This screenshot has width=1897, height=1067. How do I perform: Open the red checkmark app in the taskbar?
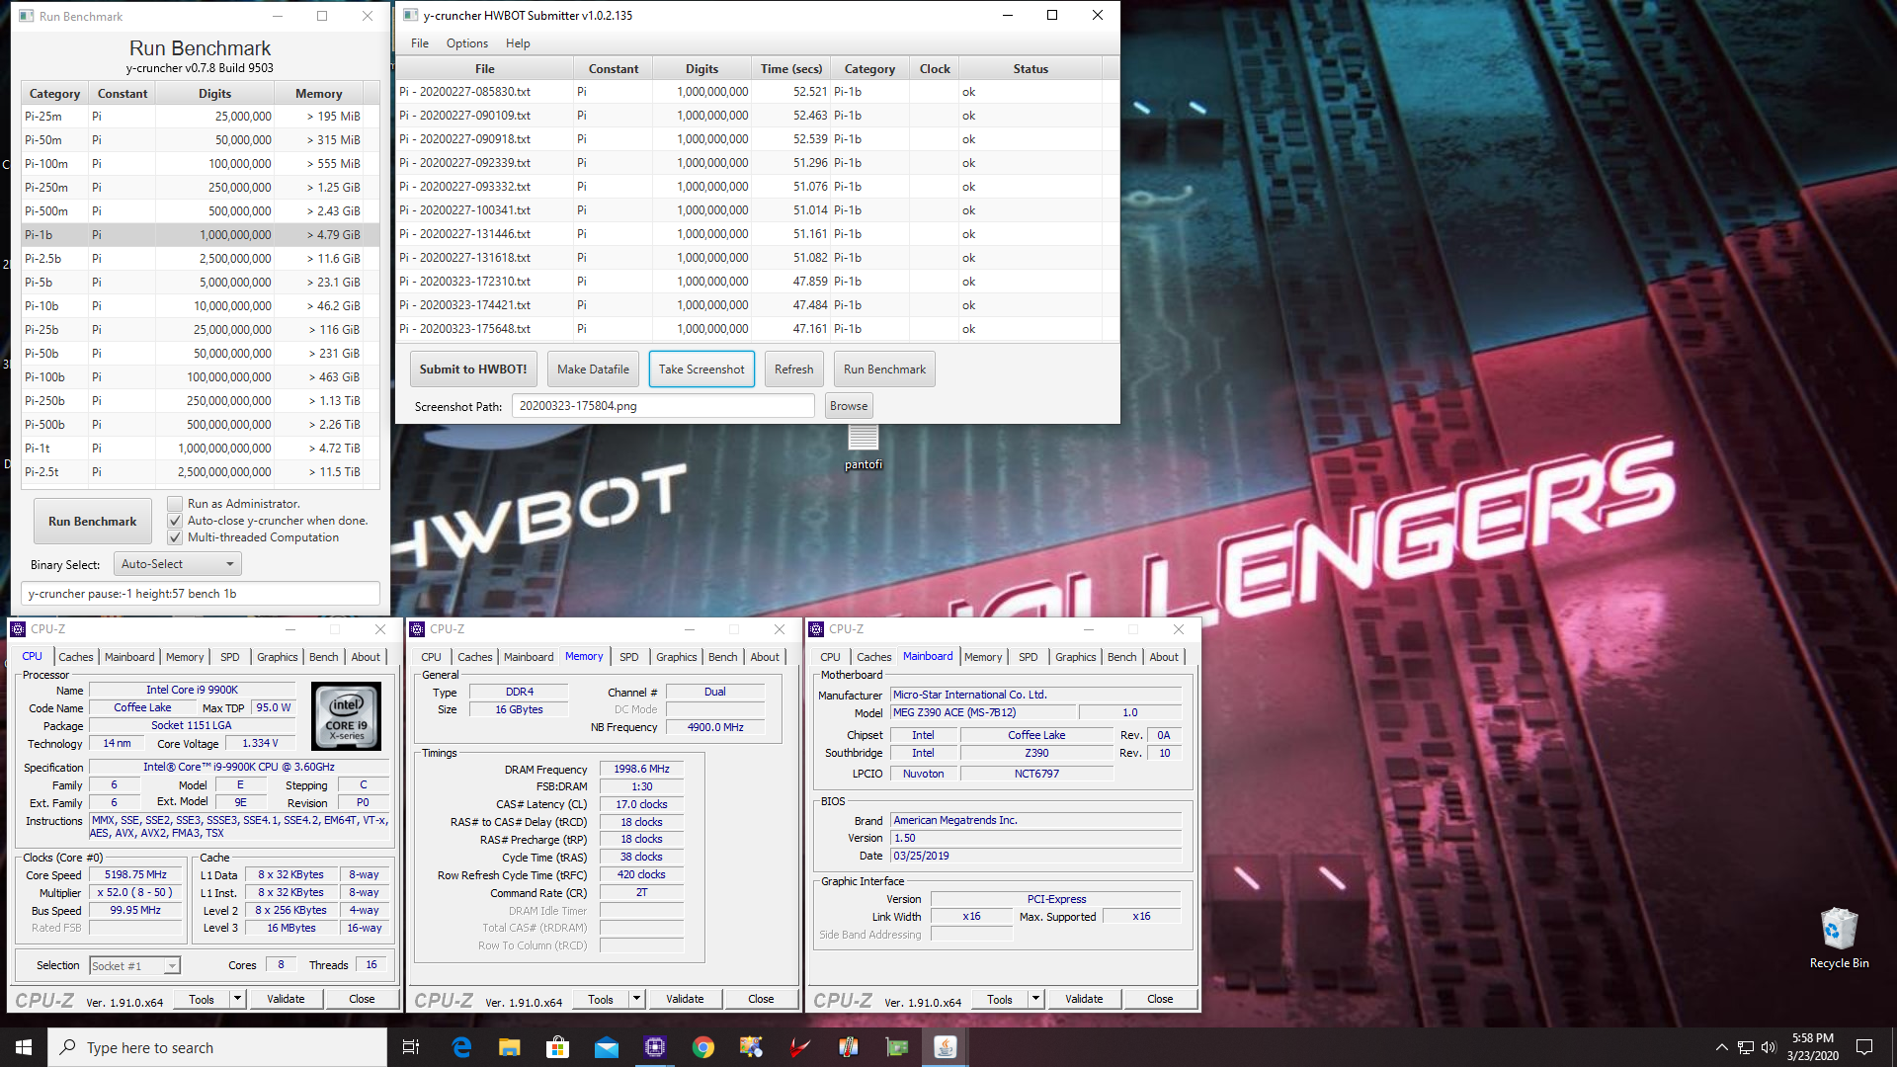tap(799, 1047)
